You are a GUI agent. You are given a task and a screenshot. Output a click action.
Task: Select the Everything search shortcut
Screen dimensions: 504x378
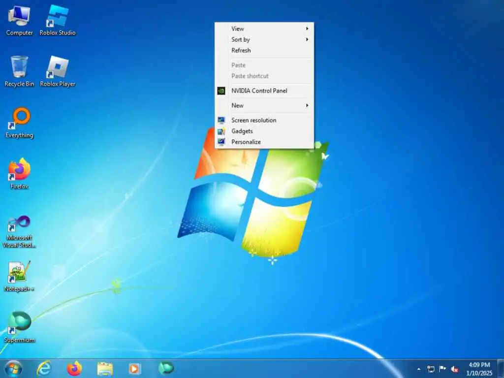tap(19, 123)
